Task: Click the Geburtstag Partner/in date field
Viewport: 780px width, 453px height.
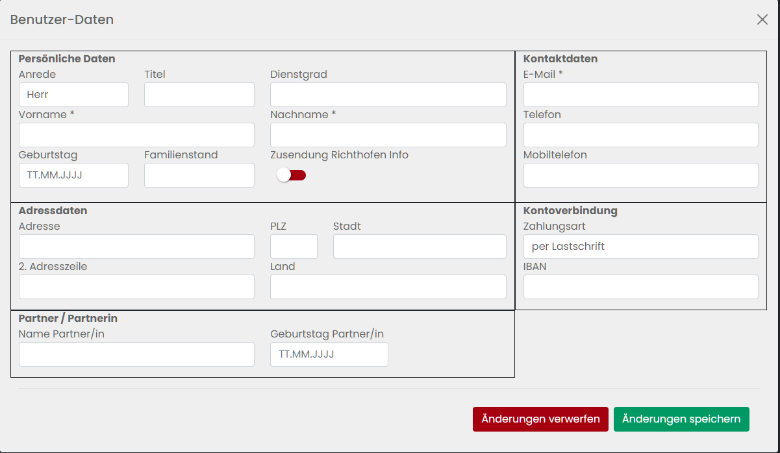Action: tap(329, 354)
